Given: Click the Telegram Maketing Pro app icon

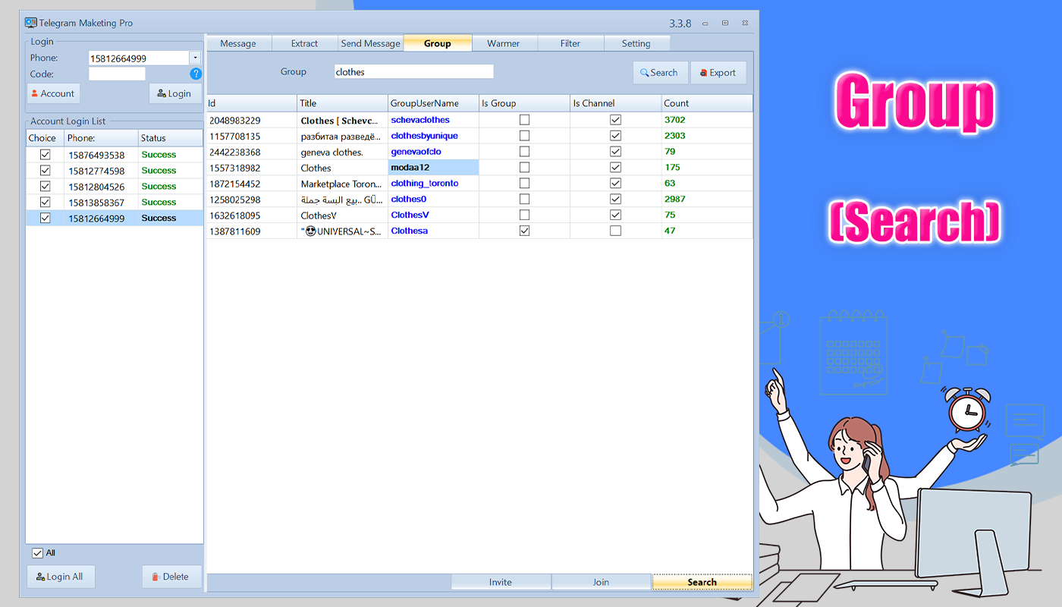Looking at the screenshot, I should (31, 23).
